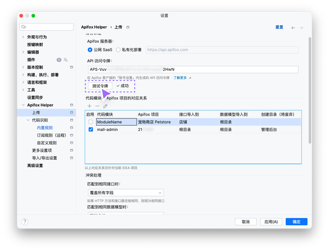Disable the mall-admin row checkbox

pos(90,130)
